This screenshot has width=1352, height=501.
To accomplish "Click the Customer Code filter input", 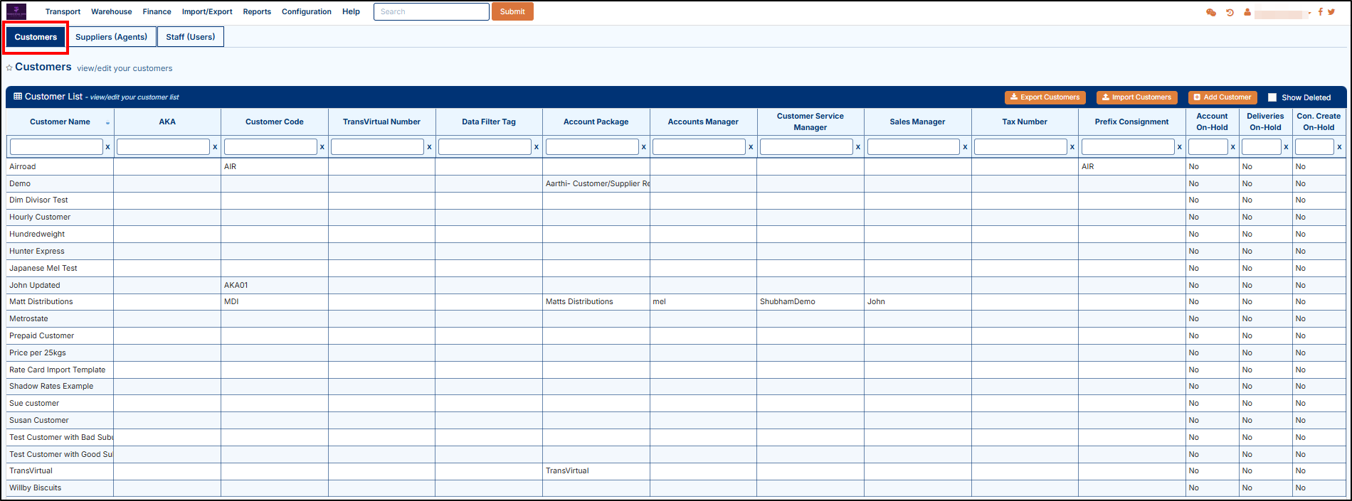I will click(x=270, y=146).
